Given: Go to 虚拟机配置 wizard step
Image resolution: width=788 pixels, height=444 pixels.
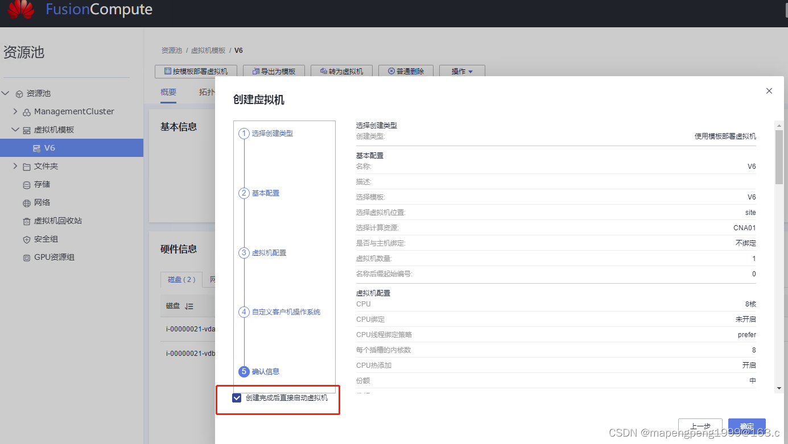Looking at the screenshot, I should coord(269,253).
